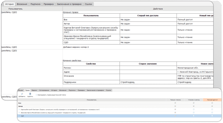The image size is (223, 123).
Task: Toggle Только чтение checkbox for СДО row
Action: click(175, 115)
